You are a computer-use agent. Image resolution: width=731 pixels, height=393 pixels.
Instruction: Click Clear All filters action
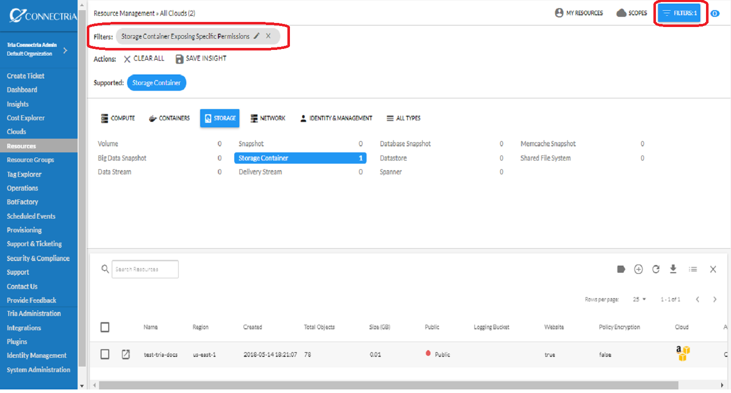point(144,59)
